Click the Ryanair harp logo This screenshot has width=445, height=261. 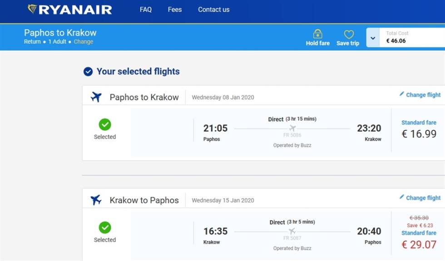(x=32, y=9)
